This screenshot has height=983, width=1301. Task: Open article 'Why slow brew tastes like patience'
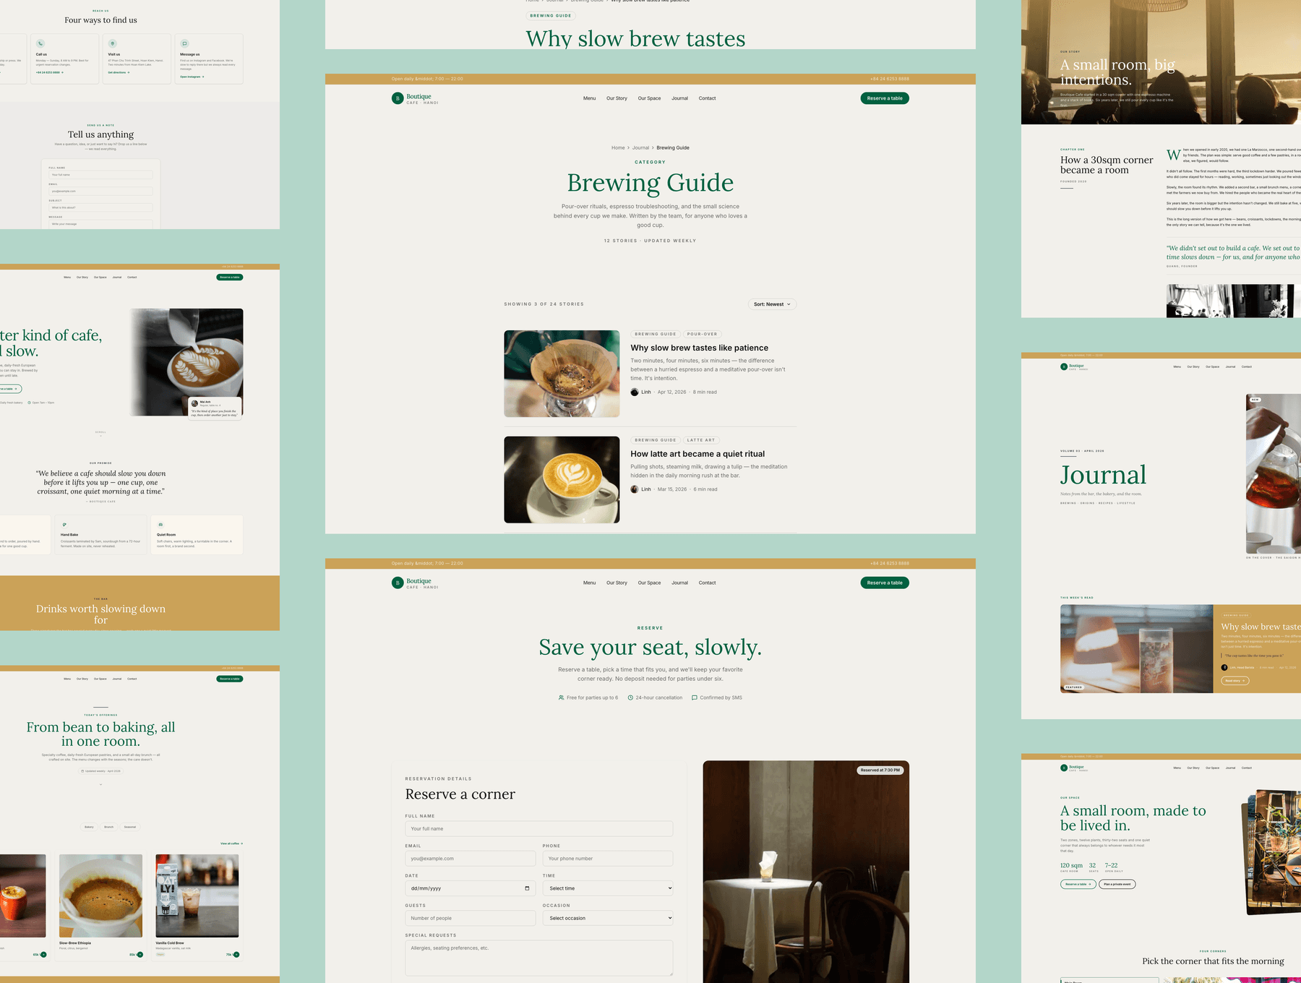point(699,348)
